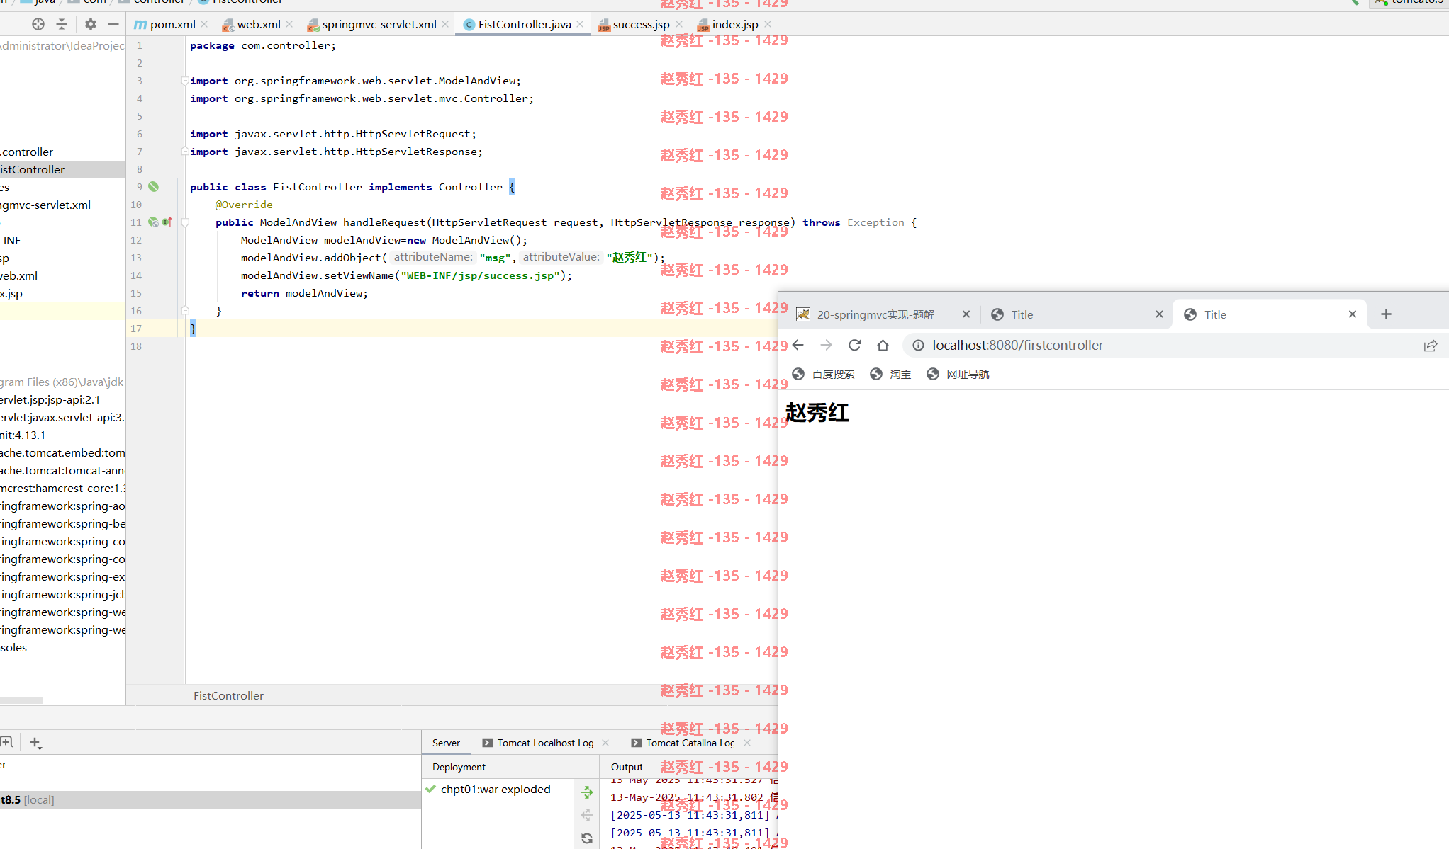The height and width of the screenshot is (849, 1449).
Task: Click spring-aop library entry in tree
Action: pyautogui.click(x=62, y=506)
